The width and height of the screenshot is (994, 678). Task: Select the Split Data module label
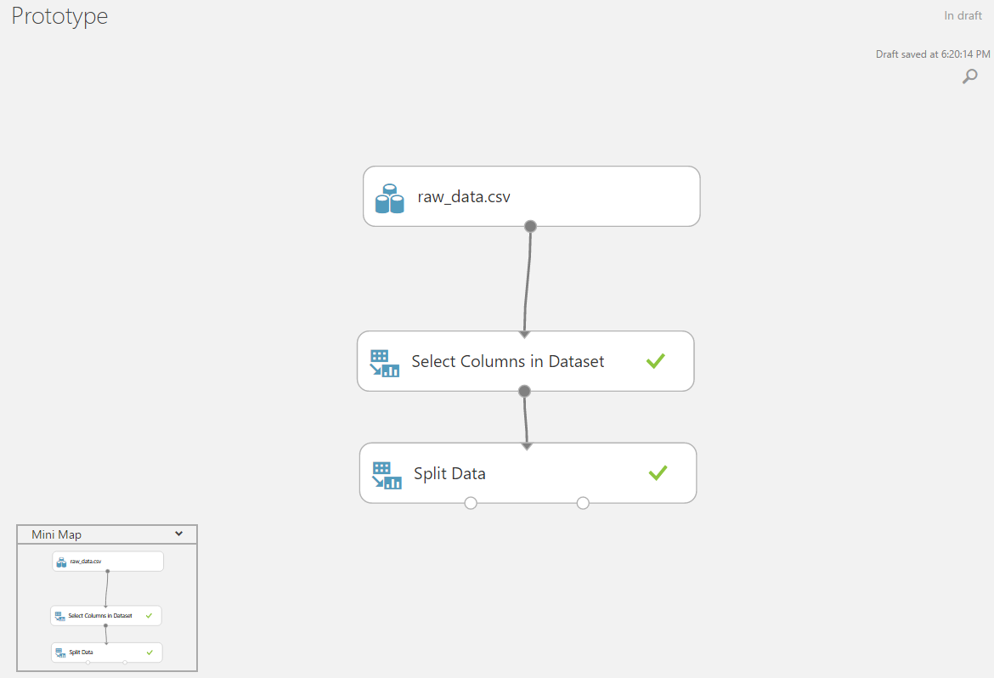click(x=449, y=473)
